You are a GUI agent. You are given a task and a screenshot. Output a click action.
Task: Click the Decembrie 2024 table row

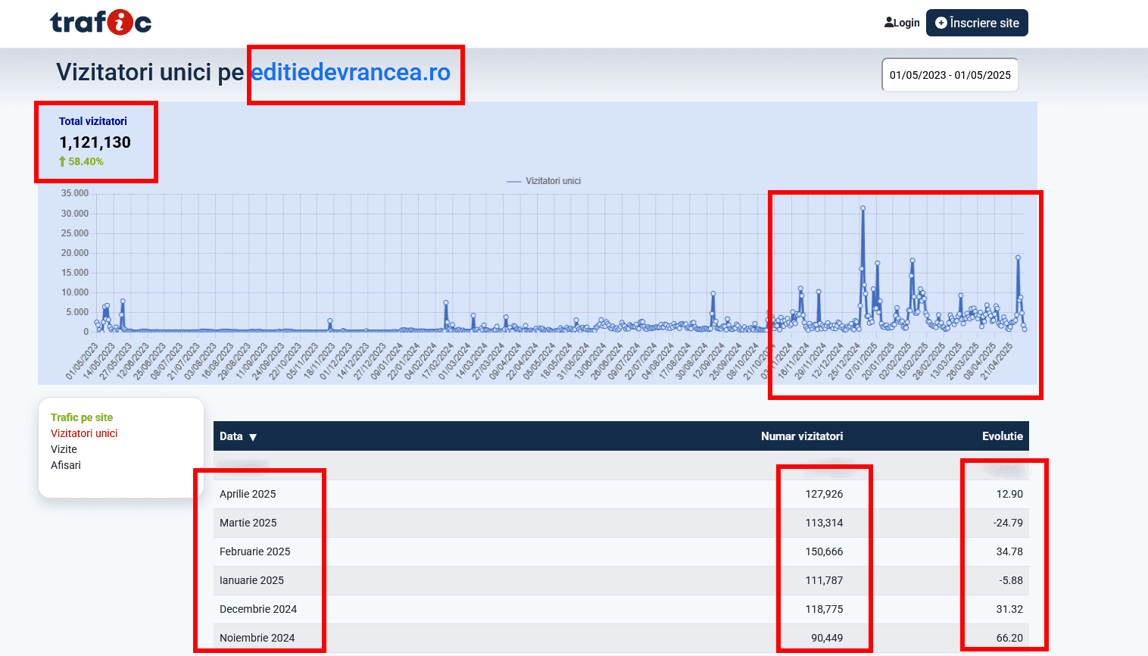257,609
